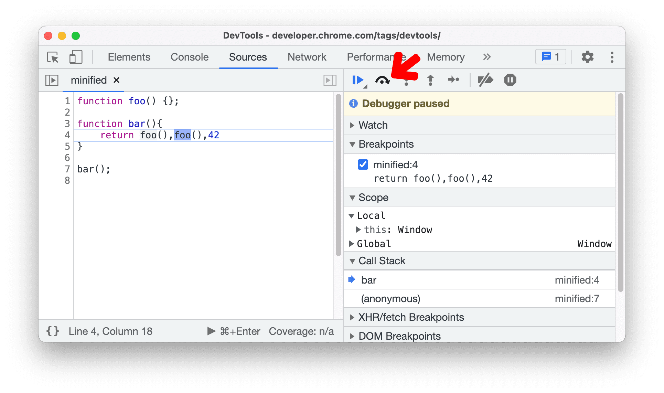Click the line number 4 in editor
This screenshot has width=664, height=393.
point(67,136)
